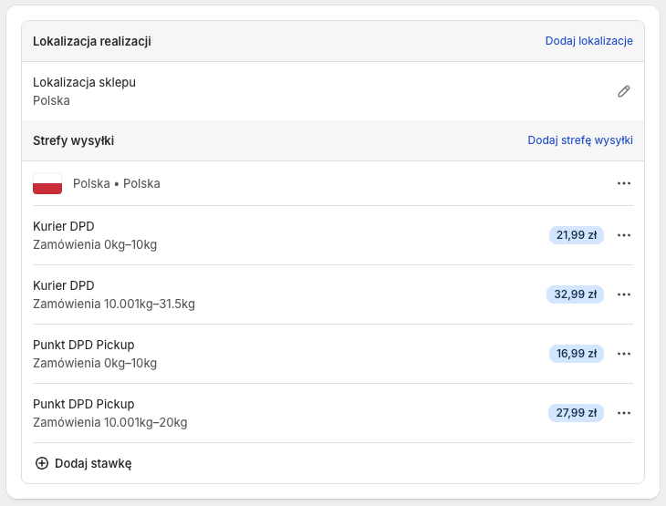This screenshot has height=506, width=666.
Task: Select the Punkt DPD Pickup 10.001kg–20kg rate name
Action: point(83,404)
